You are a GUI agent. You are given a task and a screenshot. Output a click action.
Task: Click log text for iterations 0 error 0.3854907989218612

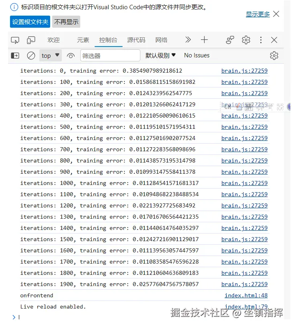pos(101,71)
